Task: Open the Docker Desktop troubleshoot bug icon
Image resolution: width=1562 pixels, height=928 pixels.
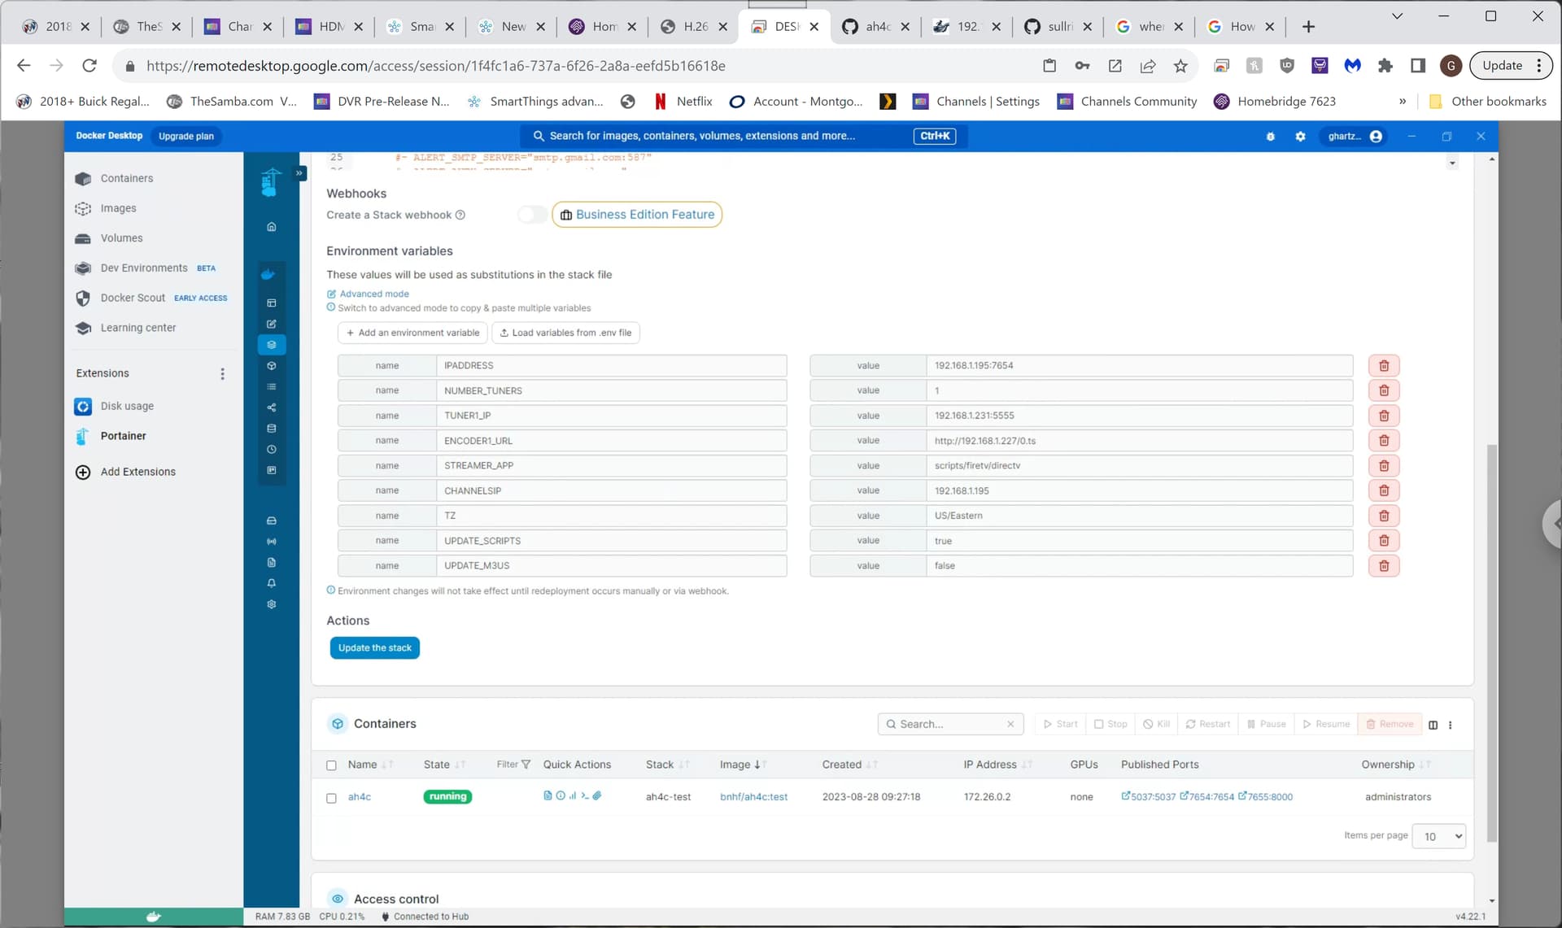Action: (x=1270, y=137)
